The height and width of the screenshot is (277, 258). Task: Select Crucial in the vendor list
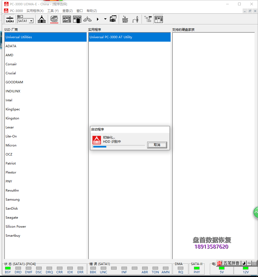pos(46,73)
